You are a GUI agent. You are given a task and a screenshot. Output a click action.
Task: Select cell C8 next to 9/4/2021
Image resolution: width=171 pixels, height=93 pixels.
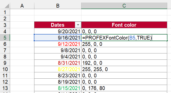(124, 56)
